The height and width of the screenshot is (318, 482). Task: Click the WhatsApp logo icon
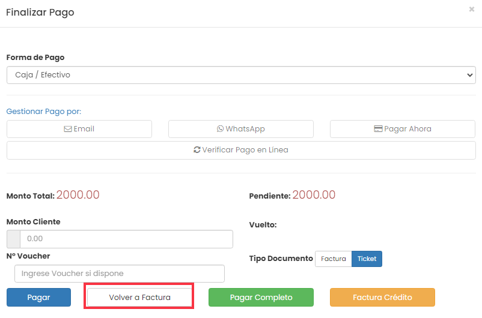tap(220, 128)
